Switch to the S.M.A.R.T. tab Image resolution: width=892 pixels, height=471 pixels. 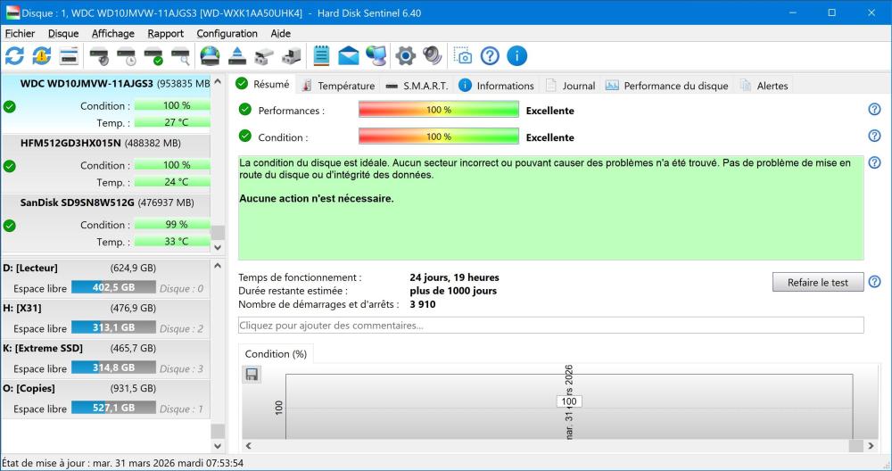pyautogui.click(x=417, y=86)
